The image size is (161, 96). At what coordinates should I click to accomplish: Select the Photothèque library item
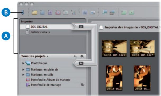(39, 63)
